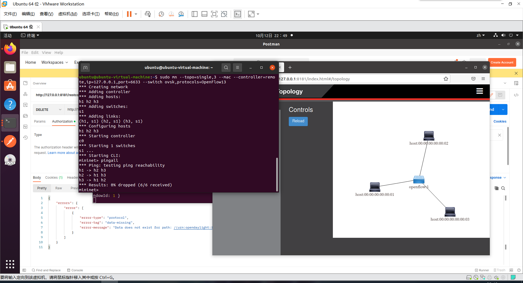Open Environments in the Postman sidebar
The height and width of the screenshot is (283, 523).
25,105
